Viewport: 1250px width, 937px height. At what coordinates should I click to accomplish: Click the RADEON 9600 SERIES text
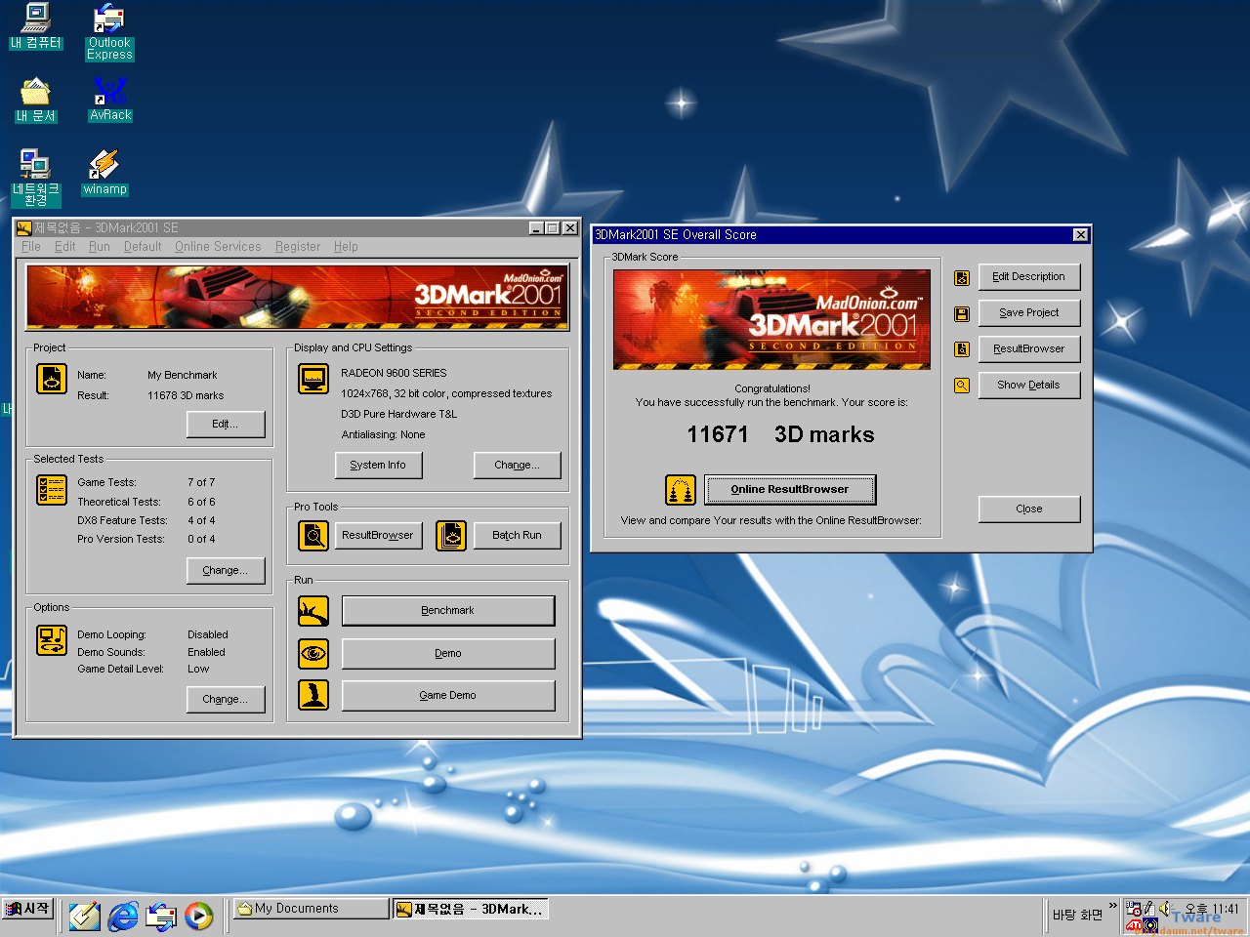pos(394,374)
